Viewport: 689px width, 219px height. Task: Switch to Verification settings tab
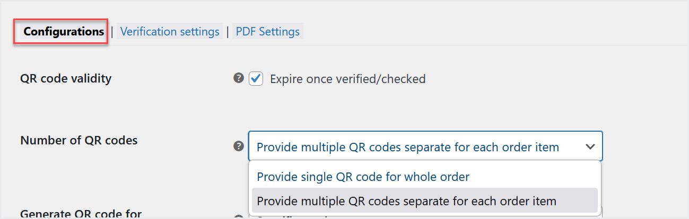point(170,32)
